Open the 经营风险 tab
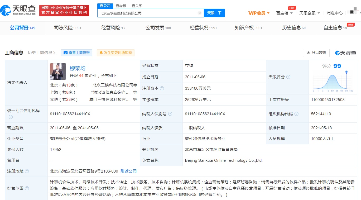361x200 pixels. coord(113,28)
